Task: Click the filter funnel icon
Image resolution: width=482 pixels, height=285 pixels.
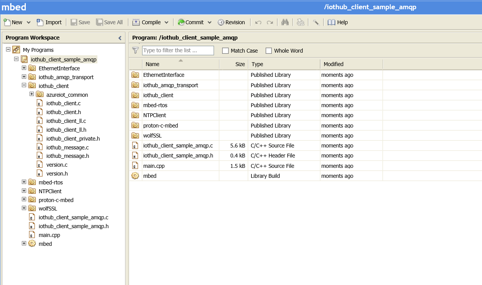Action: pyautogui.click(x=135, y=50)
